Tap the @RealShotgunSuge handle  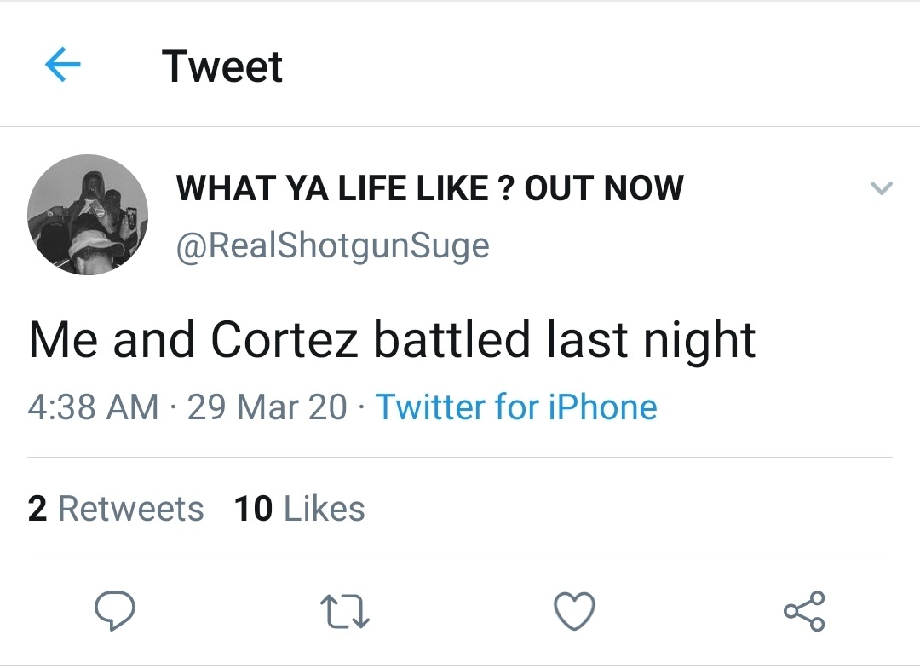point(332,245)
